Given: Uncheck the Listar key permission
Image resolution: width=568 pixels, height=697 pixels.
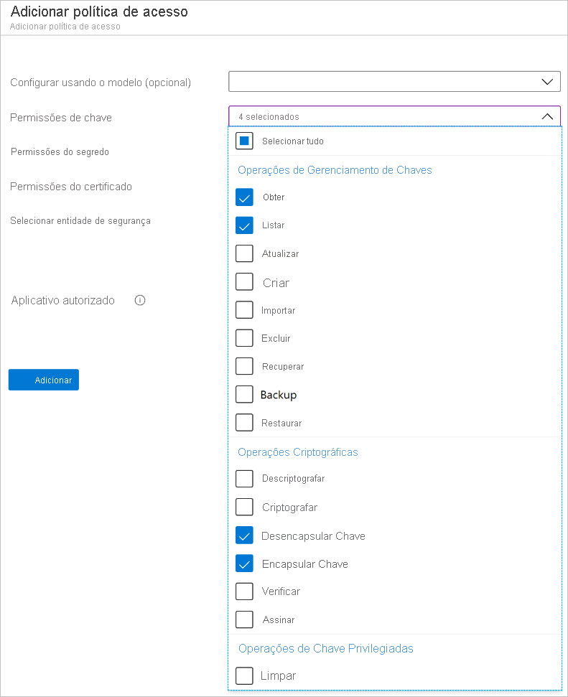Looking at the screenshot, I should (244, 225).
